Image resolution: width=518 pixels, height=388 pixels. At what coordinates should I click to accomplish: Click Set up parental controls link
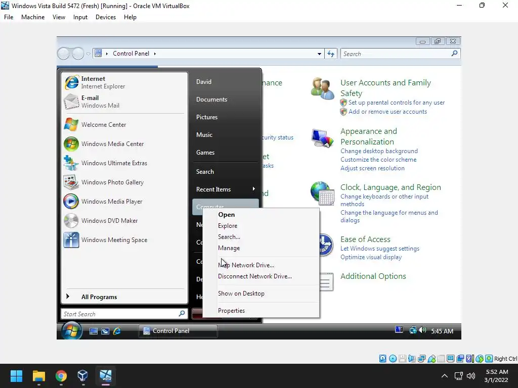click(397, 103)
